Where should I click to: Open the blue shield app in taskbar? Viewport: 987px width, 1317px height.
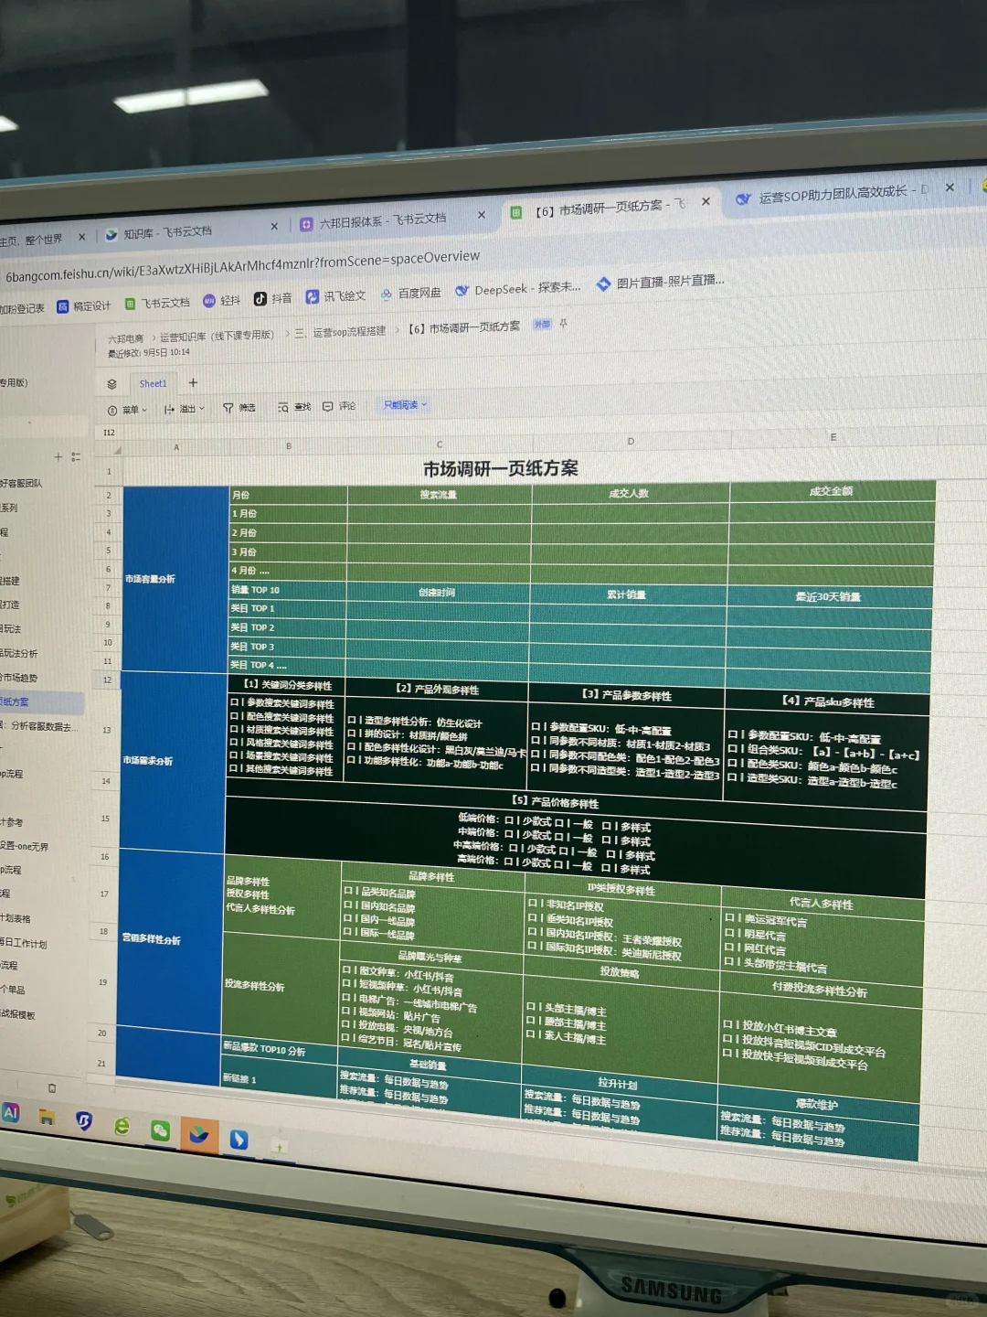pyautogui.click(x=84, y=1121)
